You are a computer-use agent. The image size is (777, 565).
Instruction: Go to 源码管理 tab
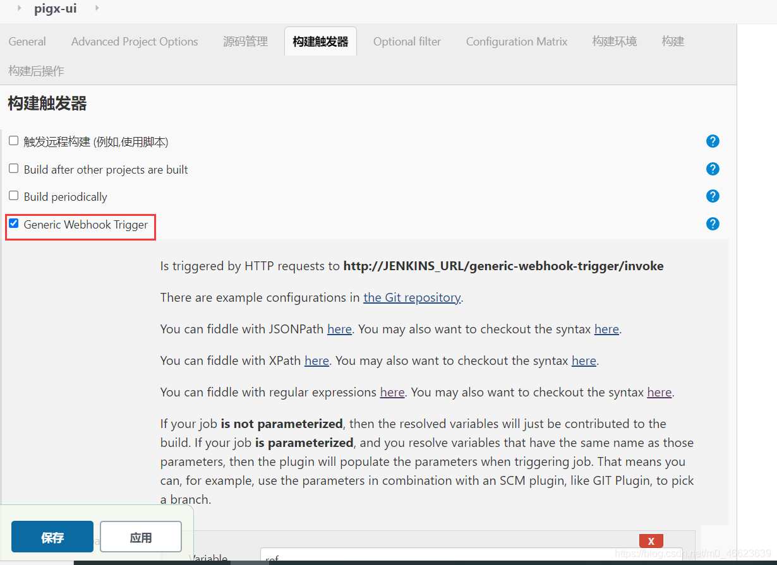click(245, 42)
